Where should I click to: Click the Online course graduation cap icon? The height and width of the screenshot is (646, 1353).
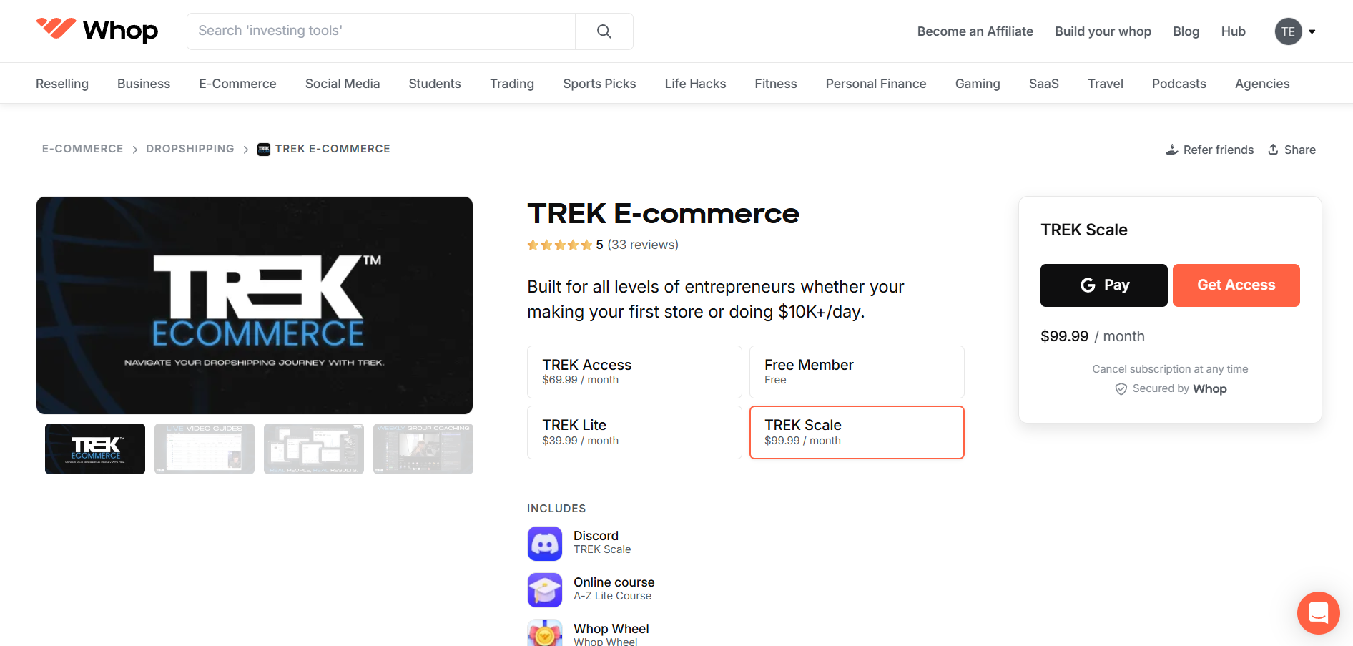tap(544, 589)
